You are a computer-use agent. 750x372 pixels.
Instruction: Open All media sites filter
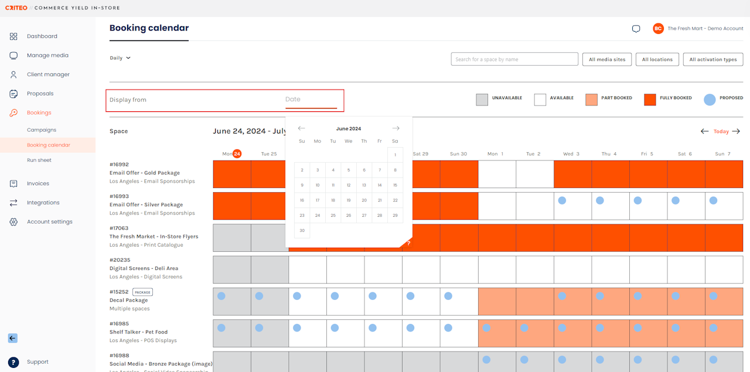(x=607, y=59)
